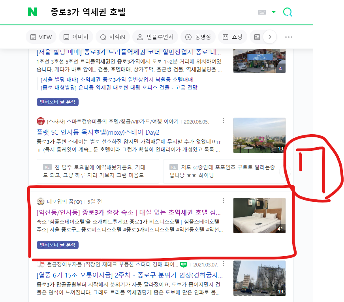
Task: Open the high-rise building thumbnail with 19 photos
Action: point(259,278)
